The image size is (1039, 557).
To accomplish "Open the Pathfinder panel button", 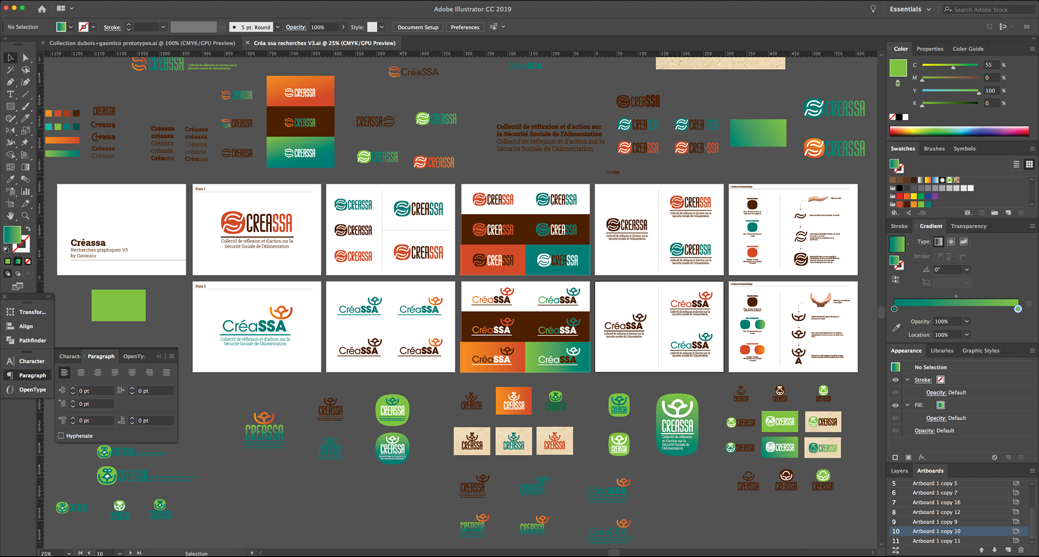I will pyautogui.click(x=27, y=341).
